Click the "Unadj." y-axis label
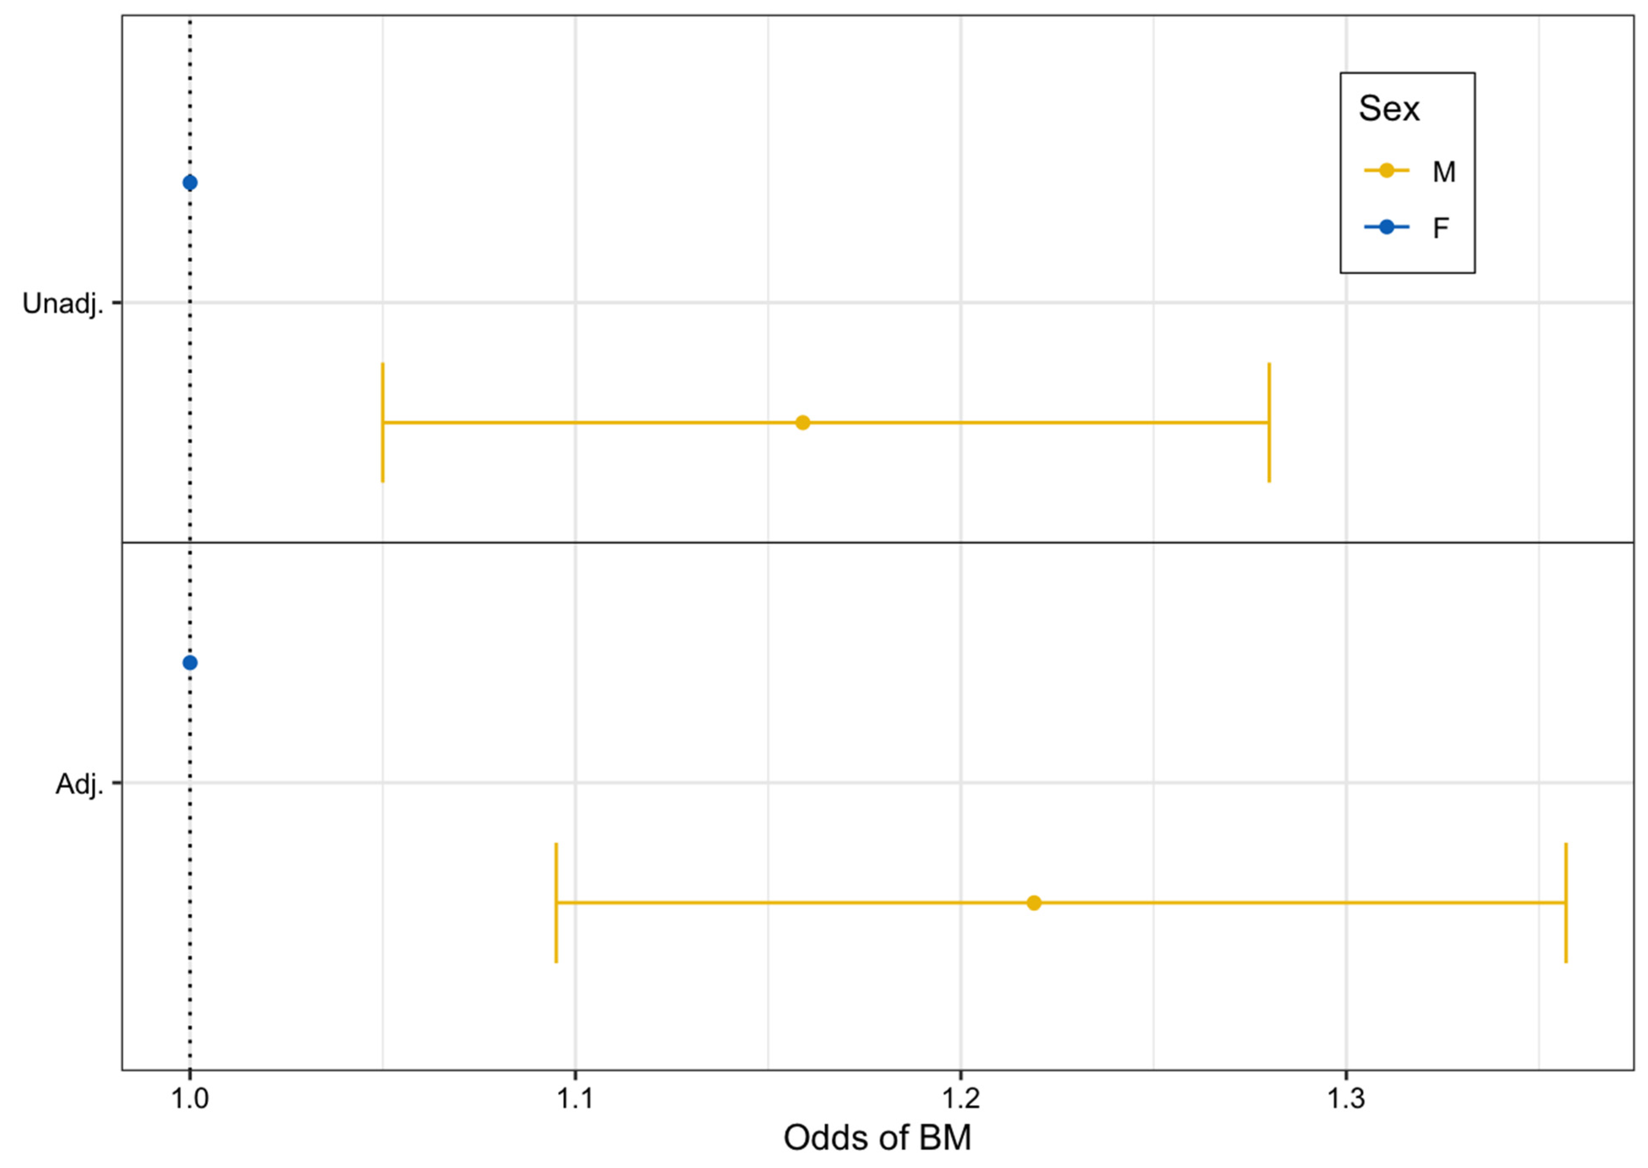This screenshot has width=1648, height=1168. point(63,303)
